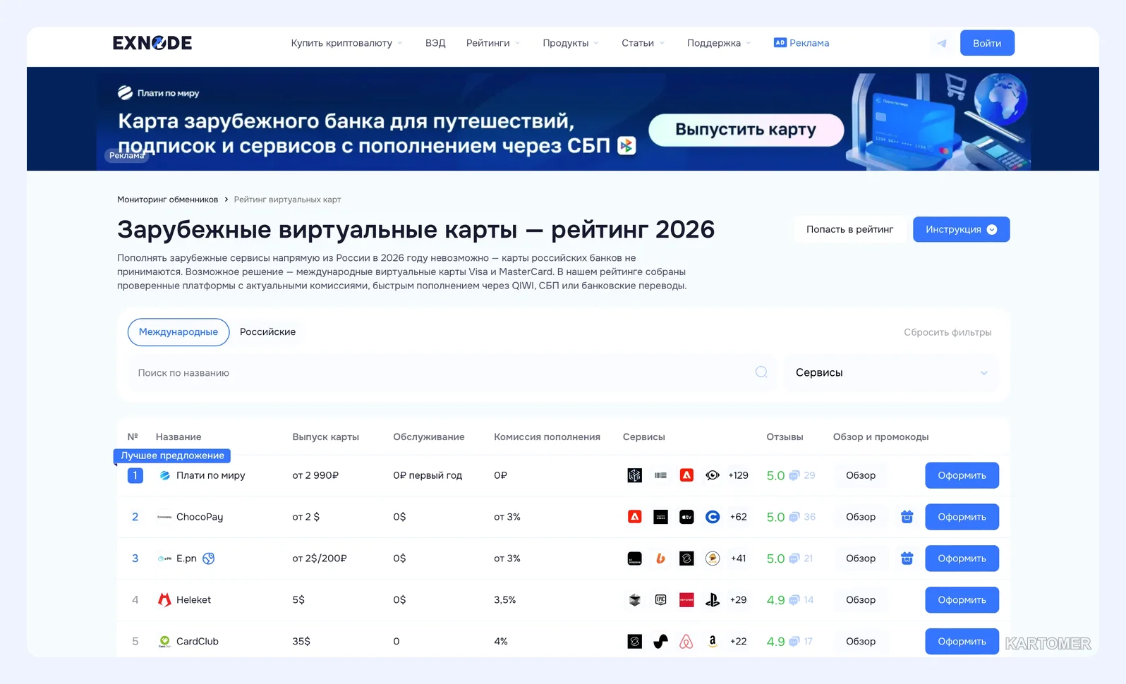Switch to the Российские tab

(267, 332)
